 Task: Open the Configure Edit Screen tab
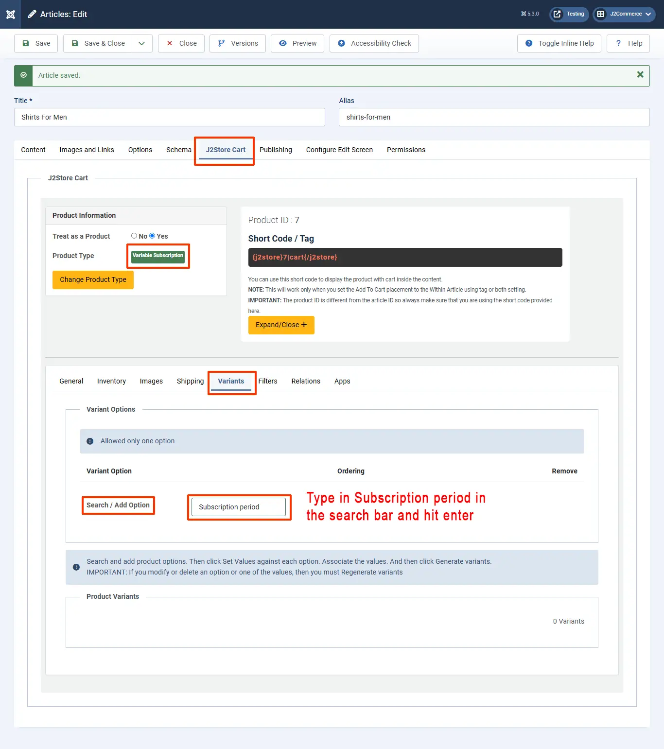[x=339, y=150]
